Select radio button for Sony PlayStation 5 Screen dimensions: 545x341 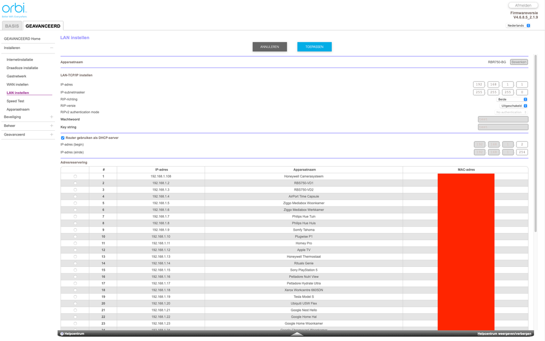point(75,270)
